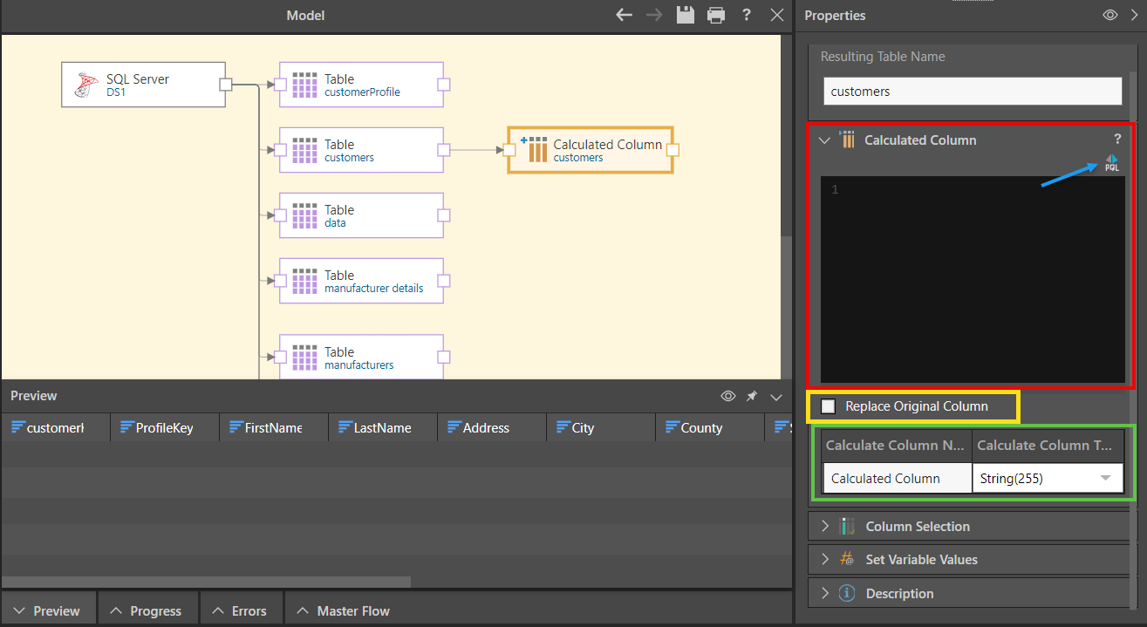This screenshot has width=1147, height=627.
Task: Click the print icon in Model toolbar
Action: pos(716,15)
